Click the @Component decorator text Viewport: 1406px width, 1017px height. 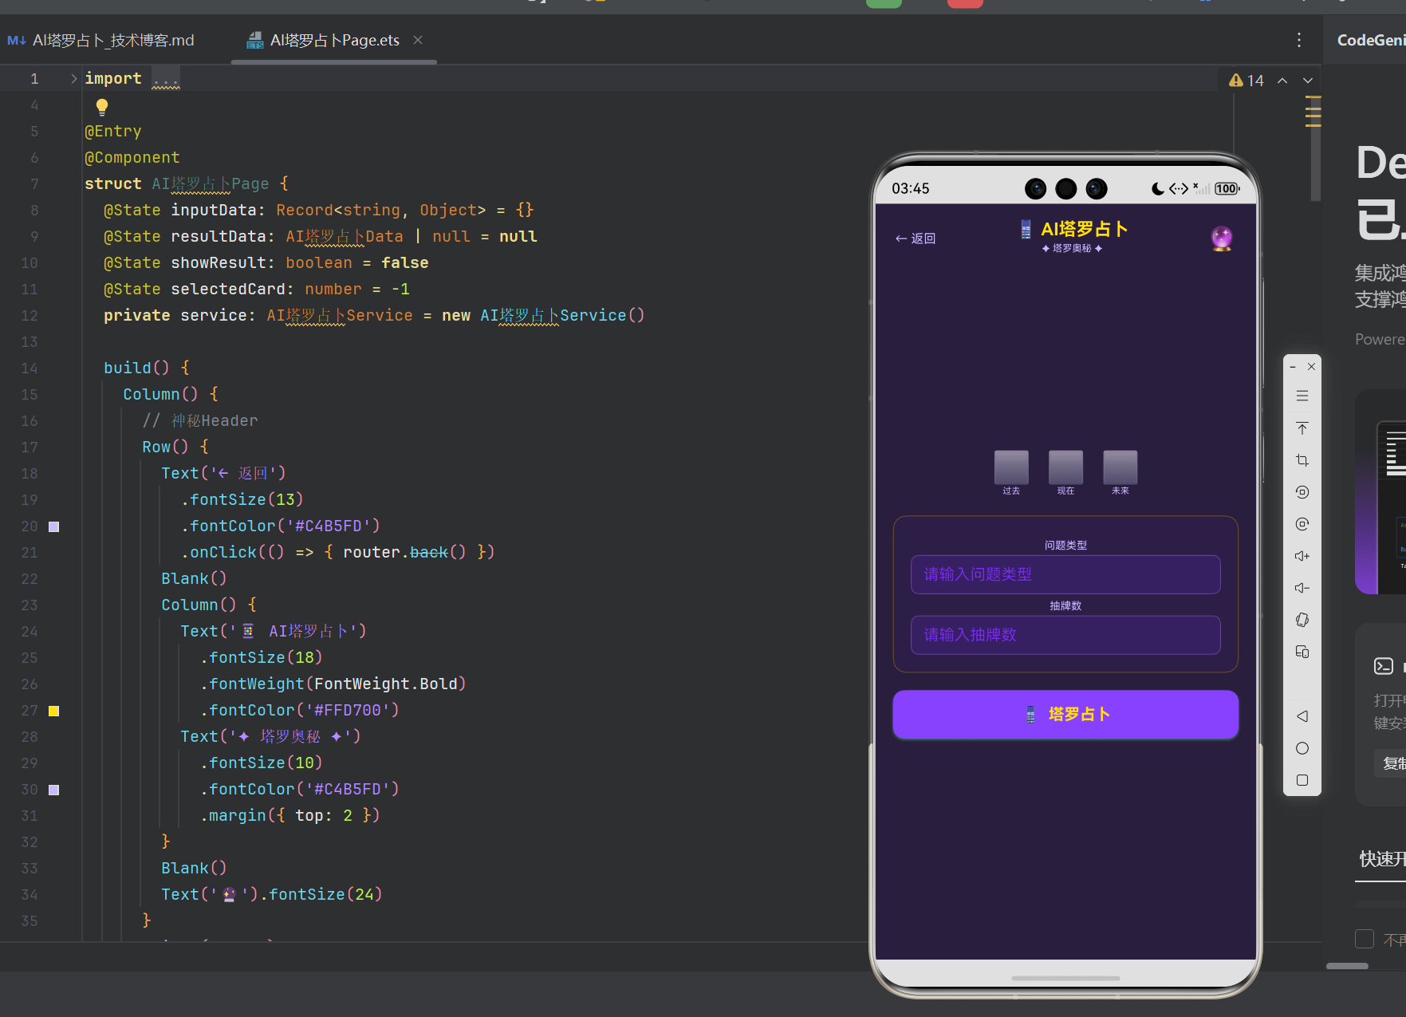(x=132, y=157)
